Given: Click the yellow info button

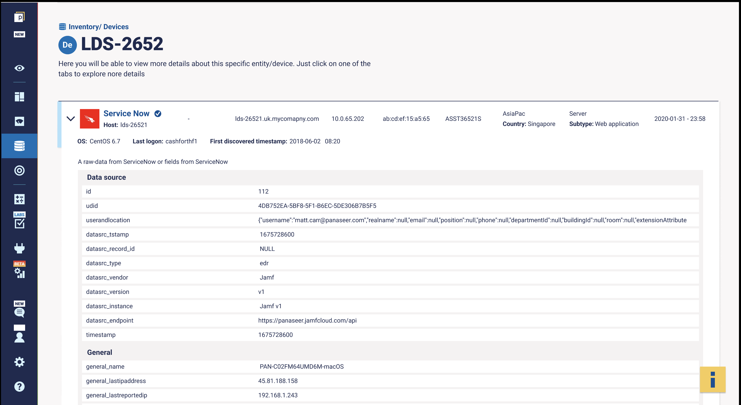Looking at the screenshot, I should tap(713, 379).
